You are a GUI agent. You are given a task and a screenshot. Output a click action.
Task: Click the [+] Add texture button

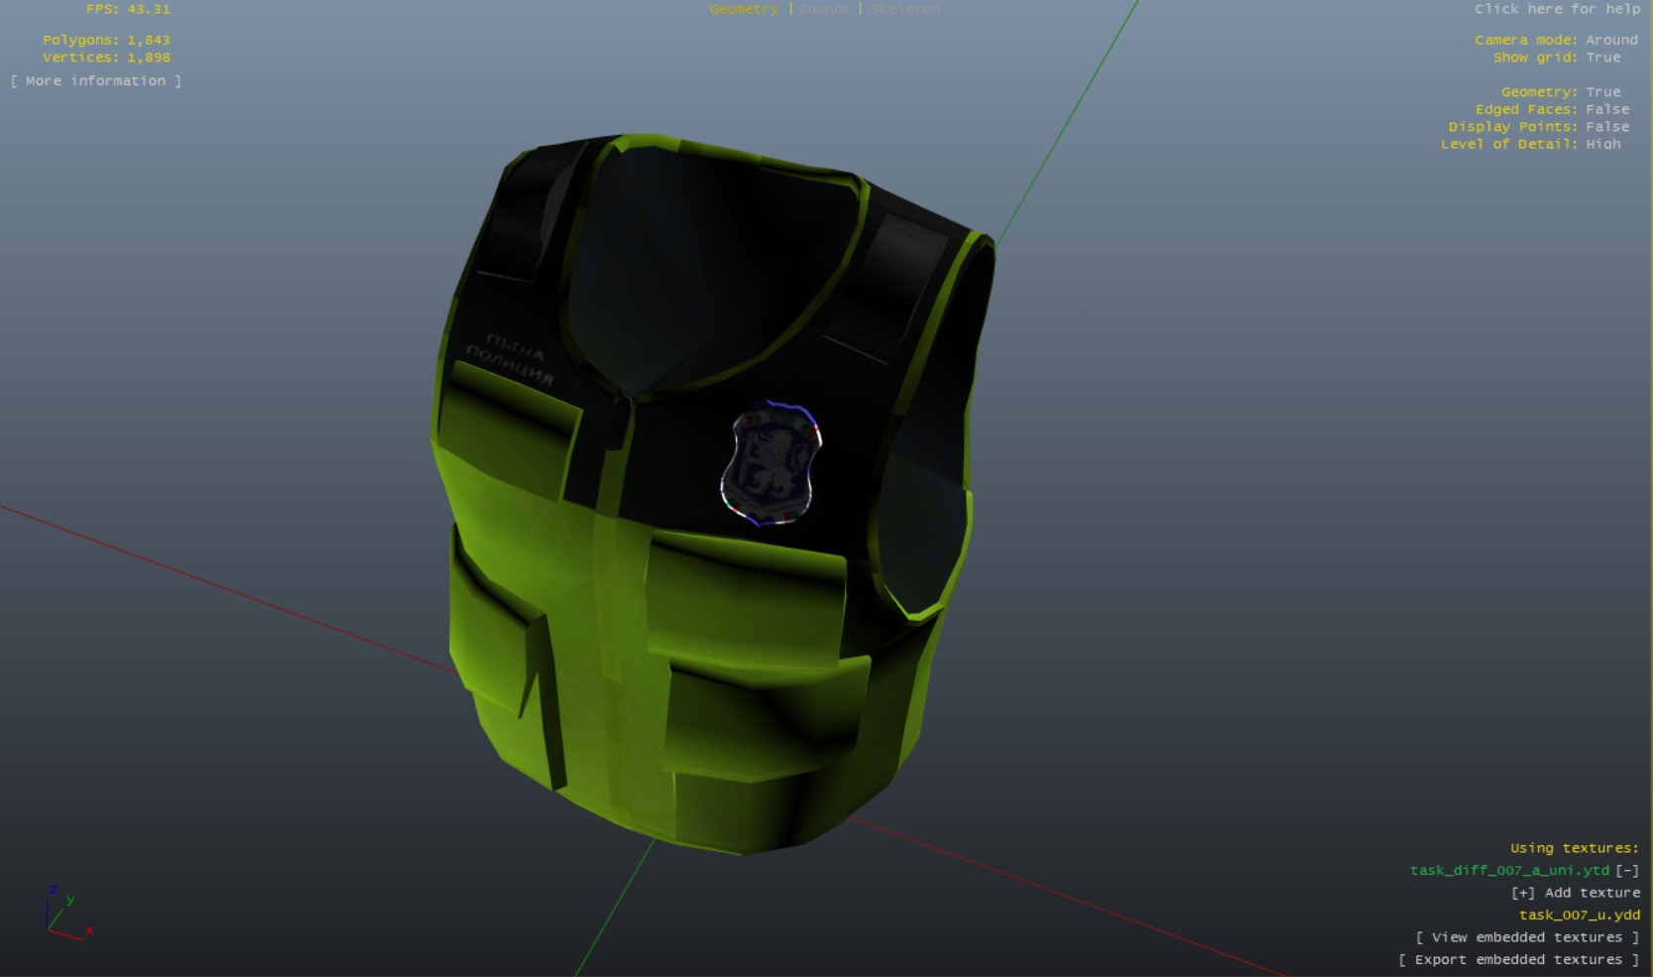[1575, 893]
